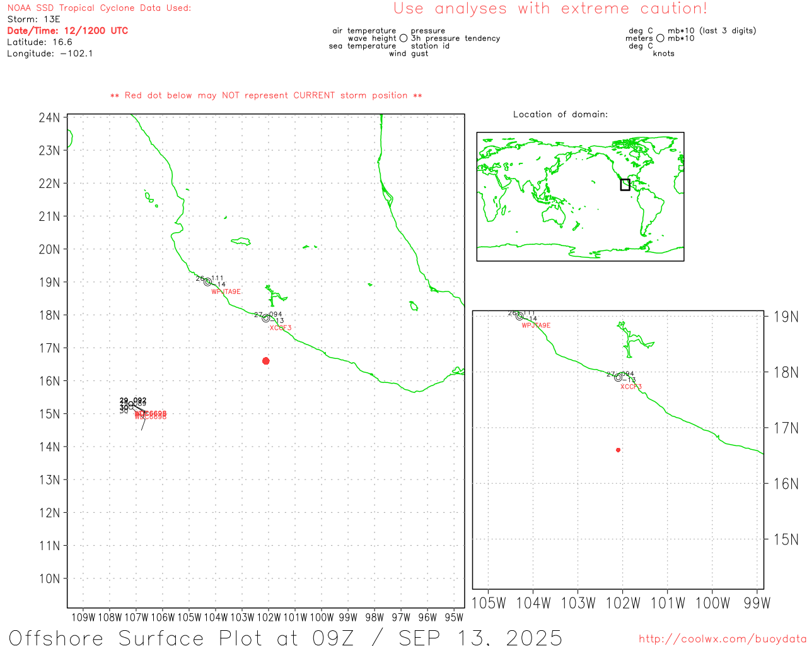
Task: Click the 'Storm: 13E' text
Action: coord(33,20)
